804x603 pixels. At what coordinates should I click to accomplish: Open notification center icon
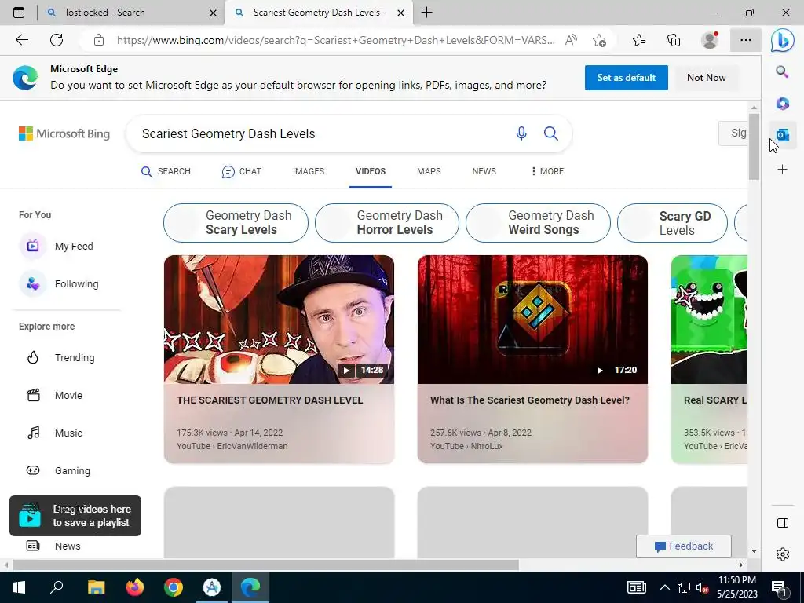780,589
